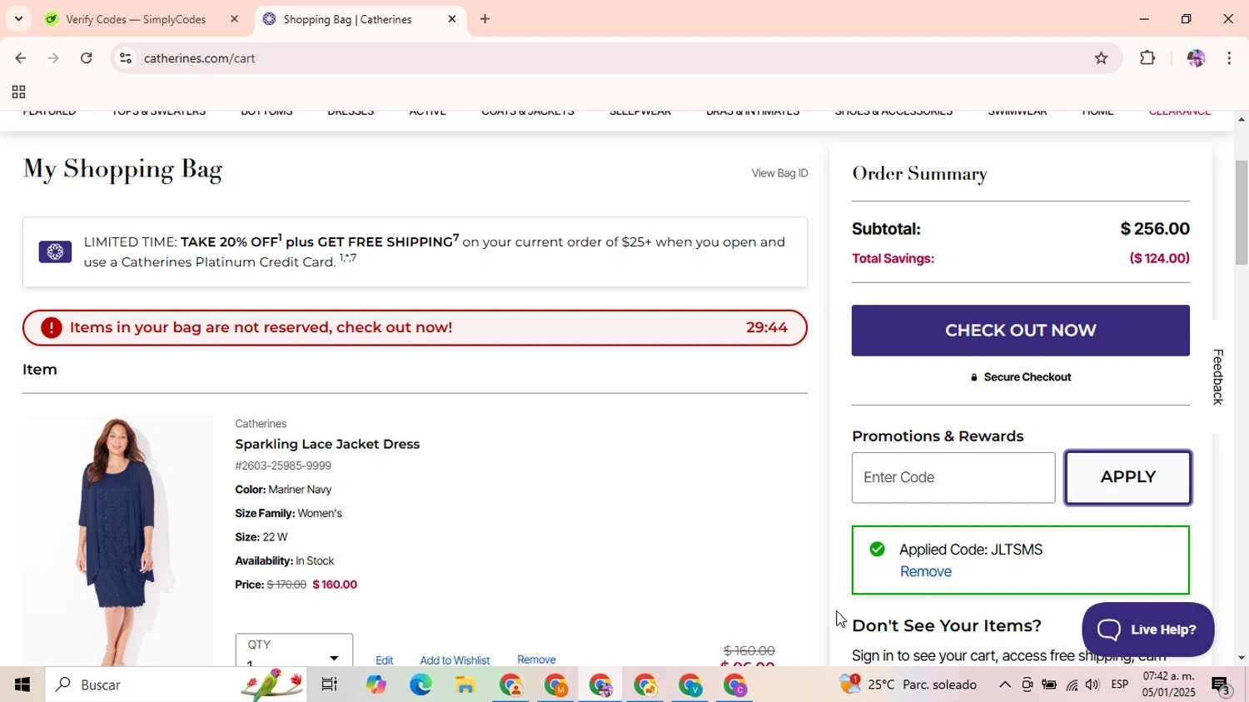Click the green applied-code checkmark icon
1249x702 pixels.
tap(877, 549)
